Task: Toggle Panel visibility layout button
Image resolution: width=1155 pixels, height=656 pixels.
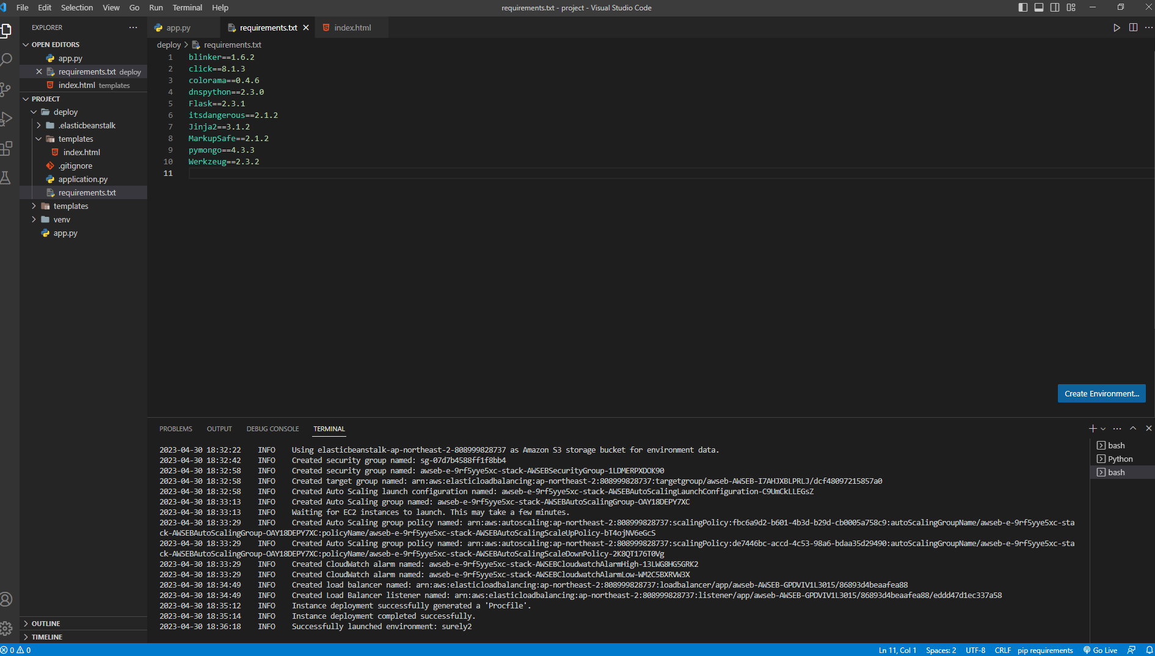Action: (x=1039, y=7)
